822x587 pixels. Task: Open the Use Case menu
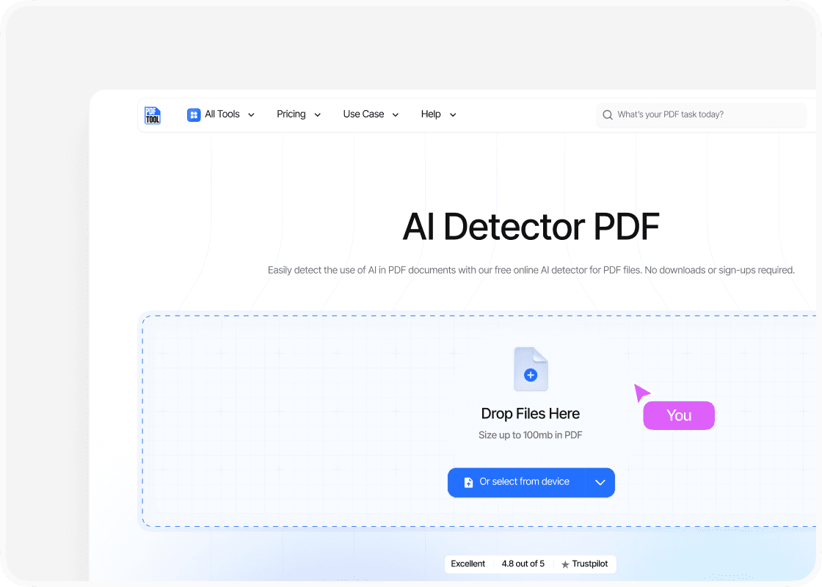pos(363,114)
